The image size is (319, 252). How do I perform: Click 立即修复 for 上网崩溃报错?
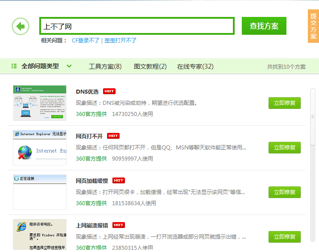coord(284,237)
